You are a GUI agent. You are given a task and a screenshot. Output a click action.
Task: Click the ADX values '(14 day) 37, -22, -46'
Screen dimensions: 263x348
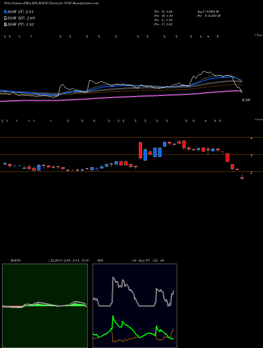(147, 260)
